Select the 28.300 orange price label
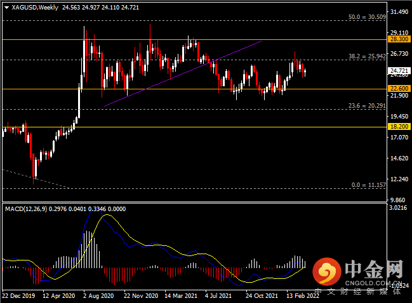 click(x=399, y=39)
